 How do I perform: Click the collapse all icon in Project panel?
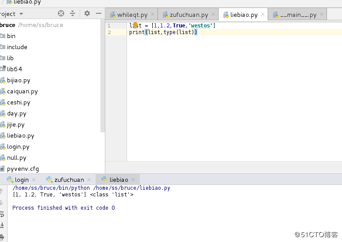pos(73,14)
